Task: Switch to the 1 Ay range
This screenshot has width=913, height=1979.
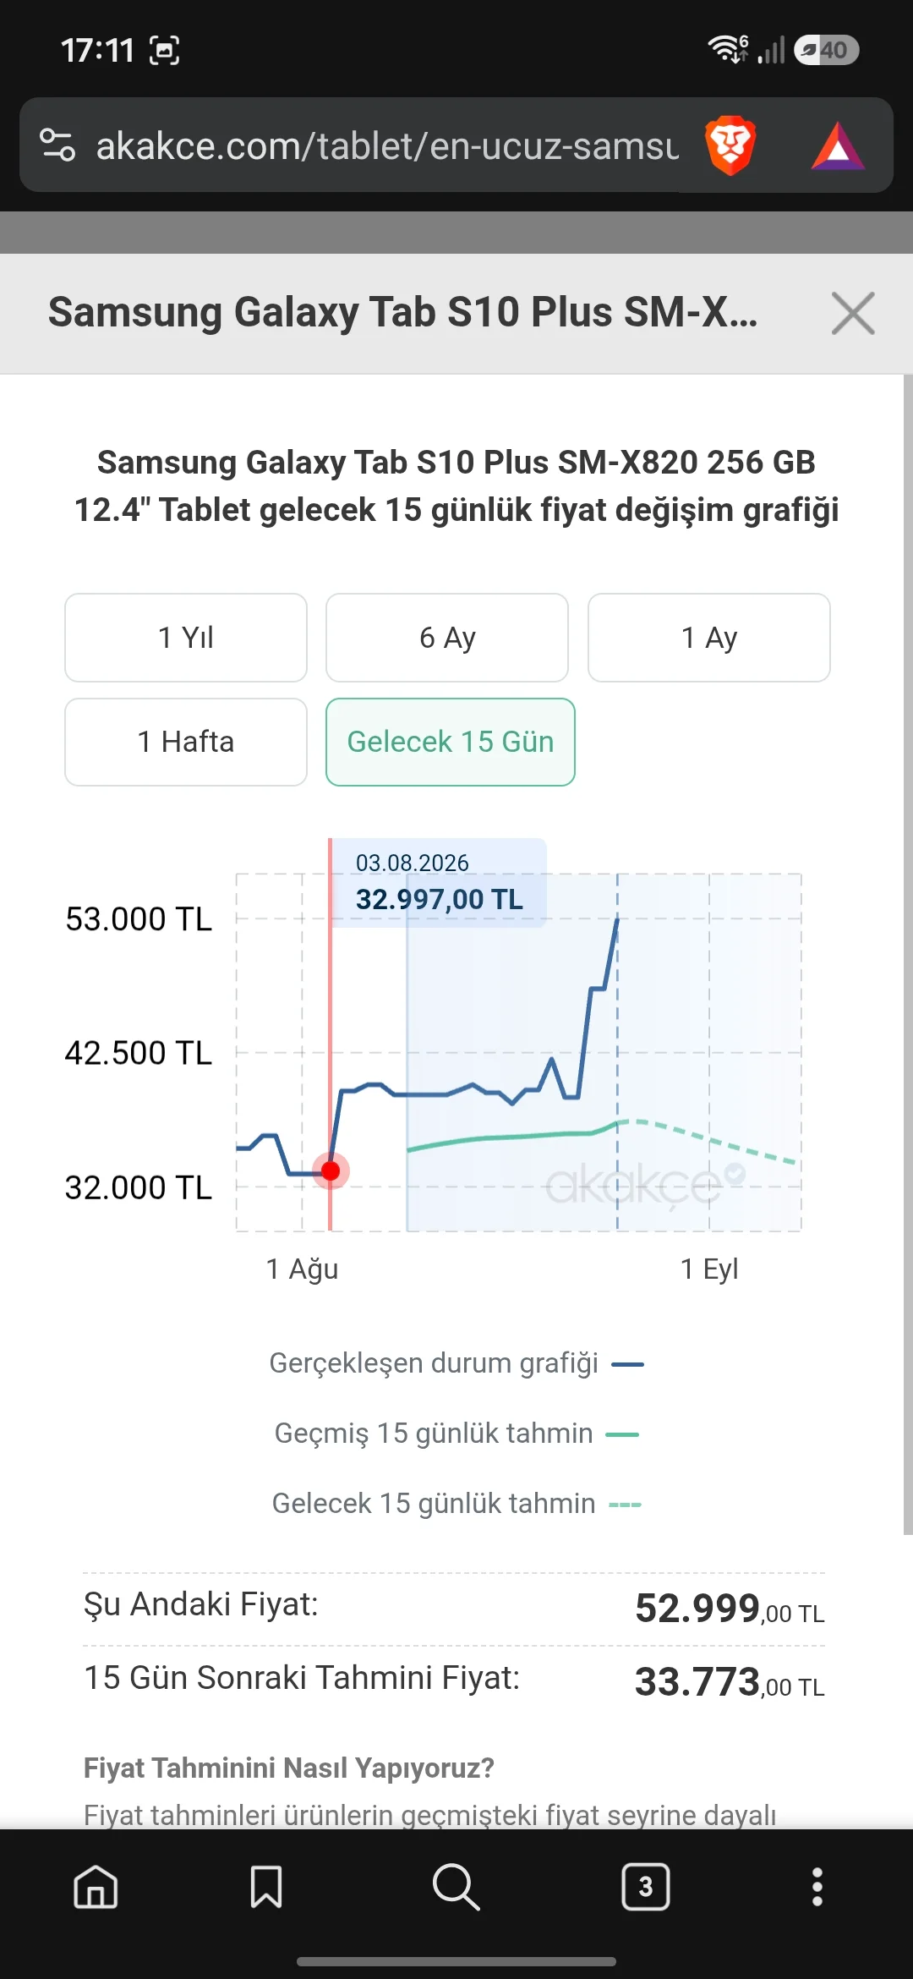Action: (709, 638)
